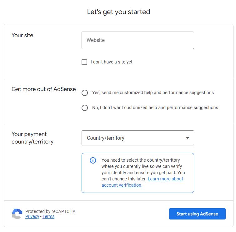The height and width of the screenshot is (232, 236).
Task: Click the "Your payment country/territory" section label
Action: pyautogui.click(x=33, y=138)
